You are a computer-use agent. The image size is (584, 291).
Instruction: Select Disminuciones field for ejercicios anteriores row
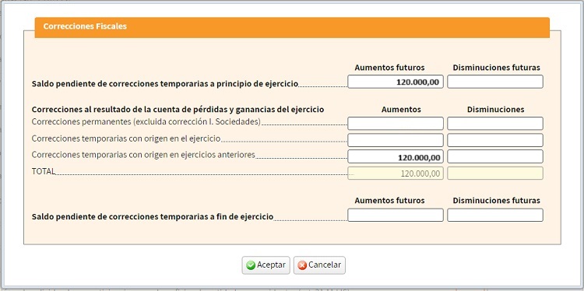495,156
